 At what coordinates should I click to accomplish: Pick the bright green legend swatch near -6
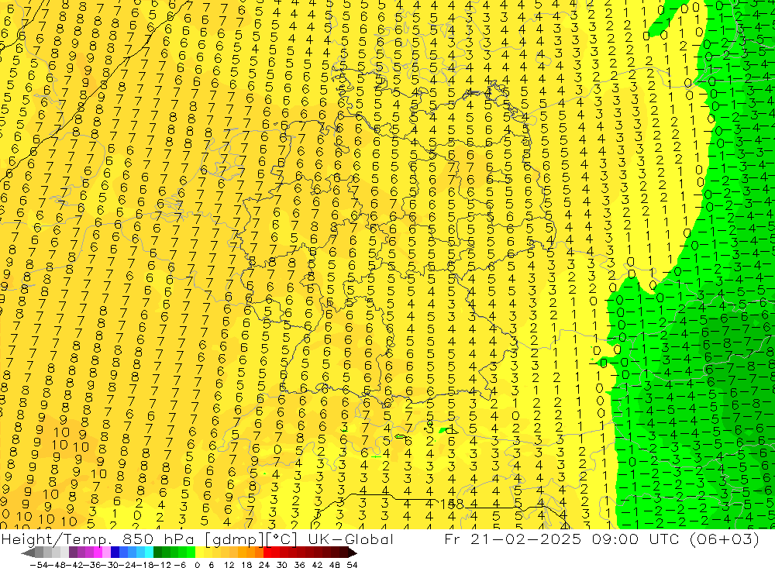coord(191,553)
